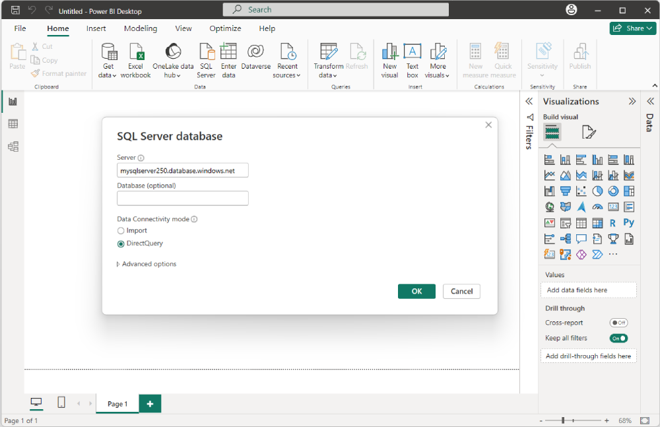The height and width of the screenshot is (427, 660).
Task: Zoom out with the minus button
Action: tap(541, 420)
